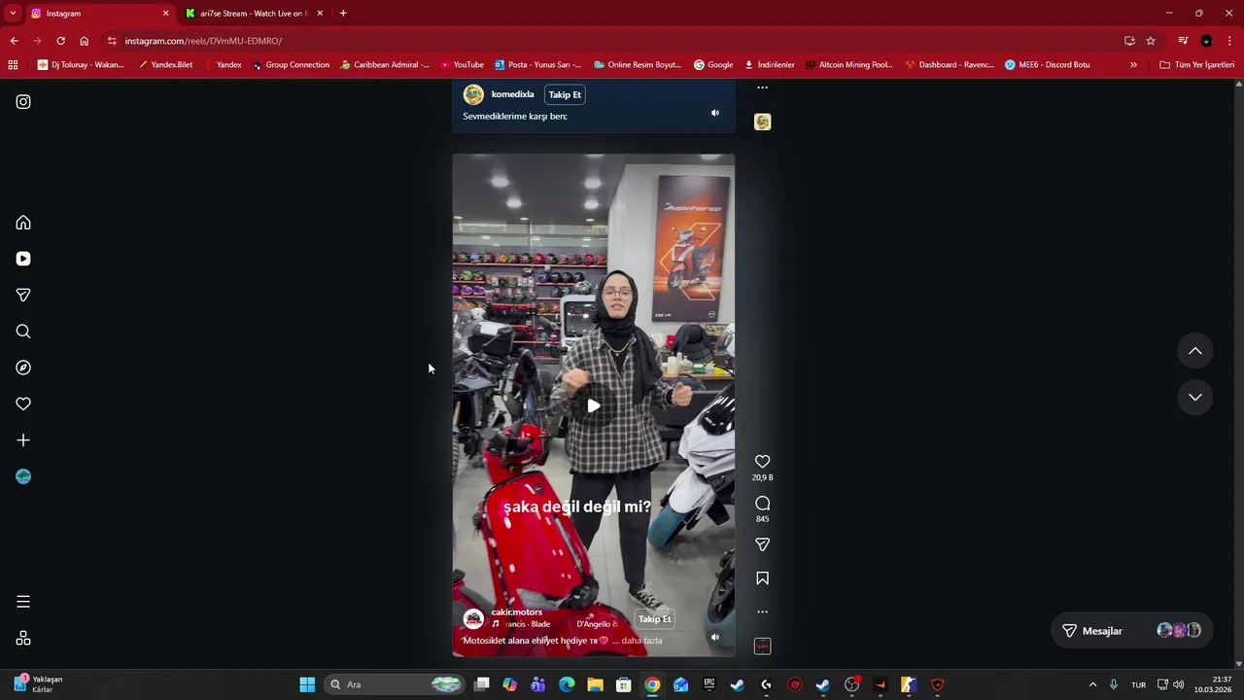Open tab search dropdown arrow

click(13, 14)
